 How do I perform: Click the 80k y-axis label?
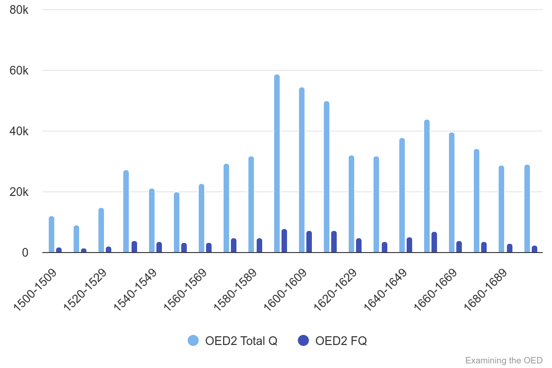(x=19, y=10)
